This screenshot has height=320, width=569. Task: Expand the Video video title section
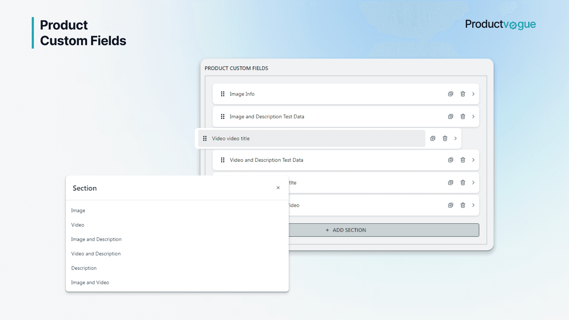pos(456,138)
